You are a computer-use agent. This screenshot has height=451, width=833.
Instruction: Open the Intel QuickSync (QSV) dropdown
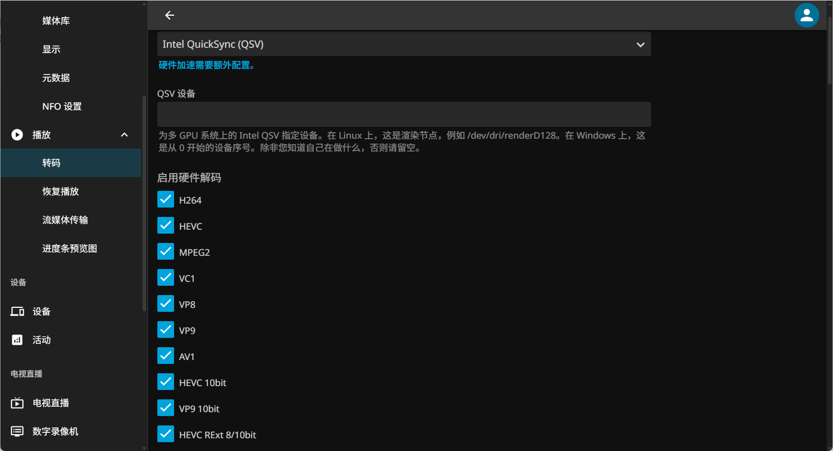coord(404,44)
